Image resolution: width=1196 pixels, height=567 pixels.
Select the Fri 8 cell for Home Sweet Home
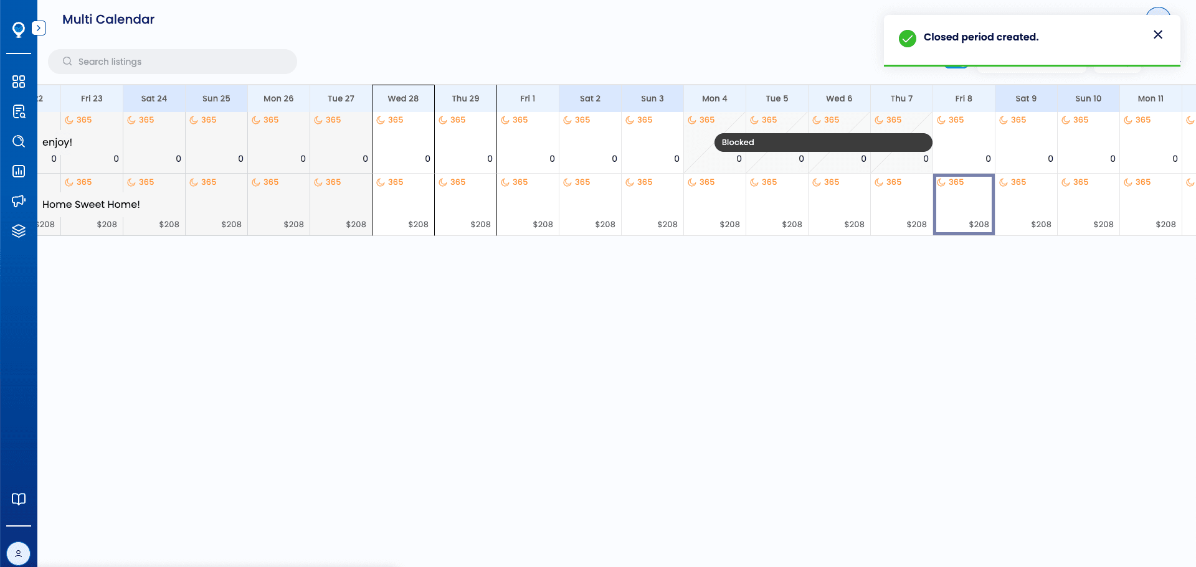(x=964, y=205)
